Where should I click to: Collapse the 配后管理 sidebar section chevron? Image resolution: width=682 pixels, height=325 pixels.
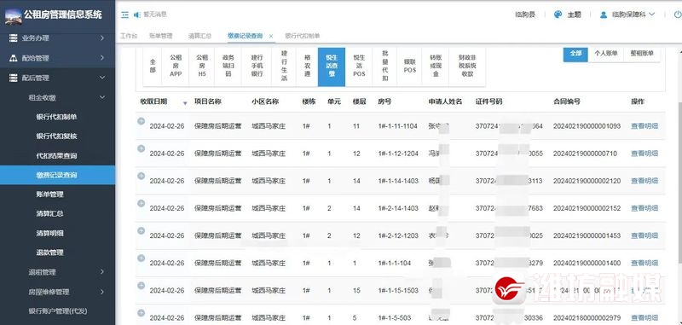click(x=102, y=78)
